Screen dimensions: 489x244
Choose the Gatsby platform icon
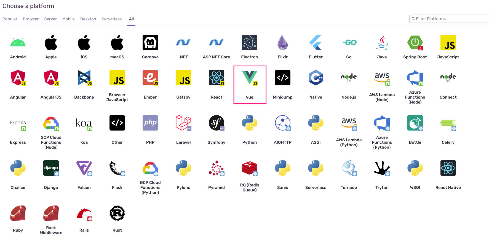pos(183,78)
